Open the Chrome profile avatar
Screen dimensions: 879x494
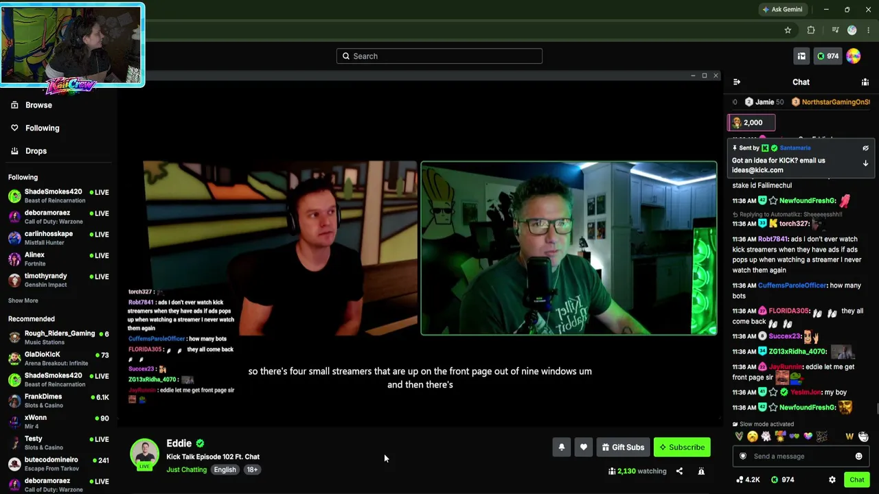(x=852, y=30)
